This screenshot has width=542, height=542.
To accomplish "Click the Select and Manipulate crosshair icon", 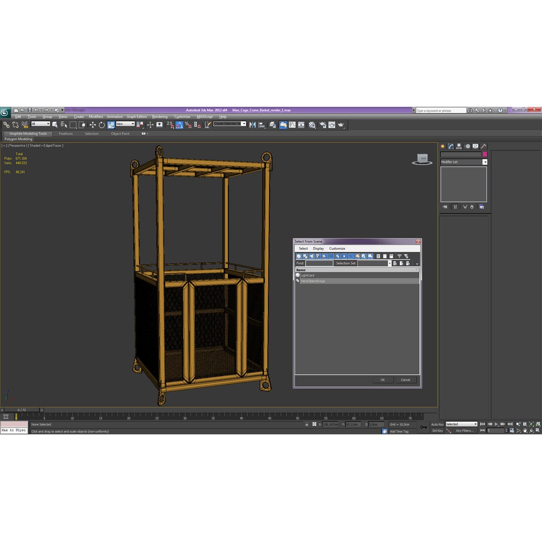I will coord(151,125).
